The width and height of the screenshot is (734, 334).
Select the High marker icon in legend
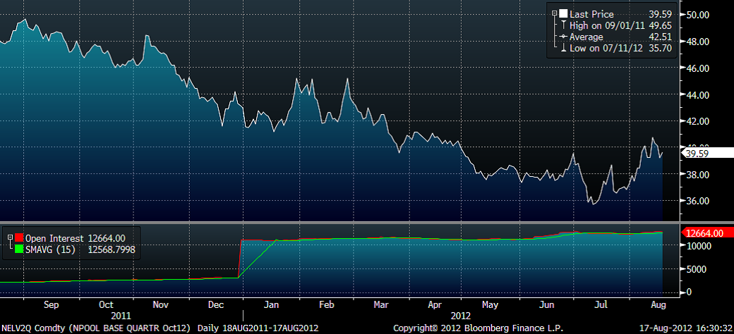point(564,25)
